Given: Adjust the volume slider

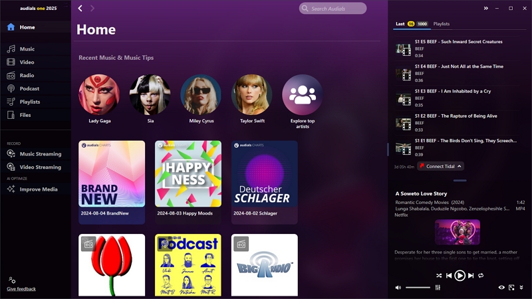Looking at the screenshot, I should click(x=418, y=288).
